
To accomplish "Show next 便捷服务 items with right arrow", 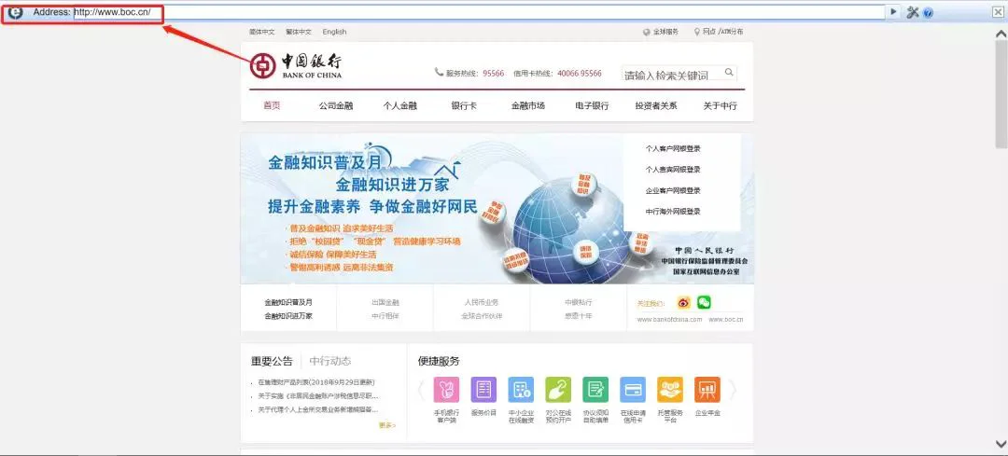I will [733, 389].
